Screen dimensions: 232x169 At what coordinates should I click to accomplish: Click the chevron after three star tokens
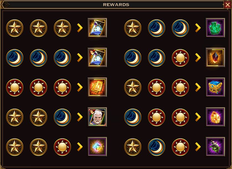(x=80, y=28)
